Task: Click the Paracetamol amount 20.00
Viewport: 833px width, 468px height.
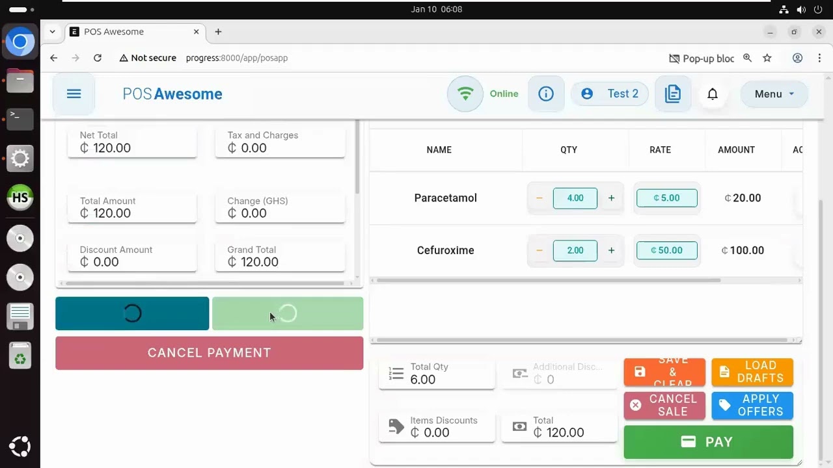Action: [x=743, y=198]
